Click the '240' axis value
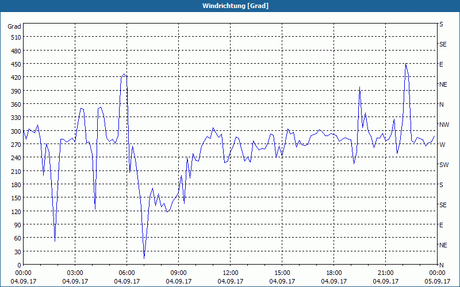The image size is (460, 287). click(x=17, y=158)
